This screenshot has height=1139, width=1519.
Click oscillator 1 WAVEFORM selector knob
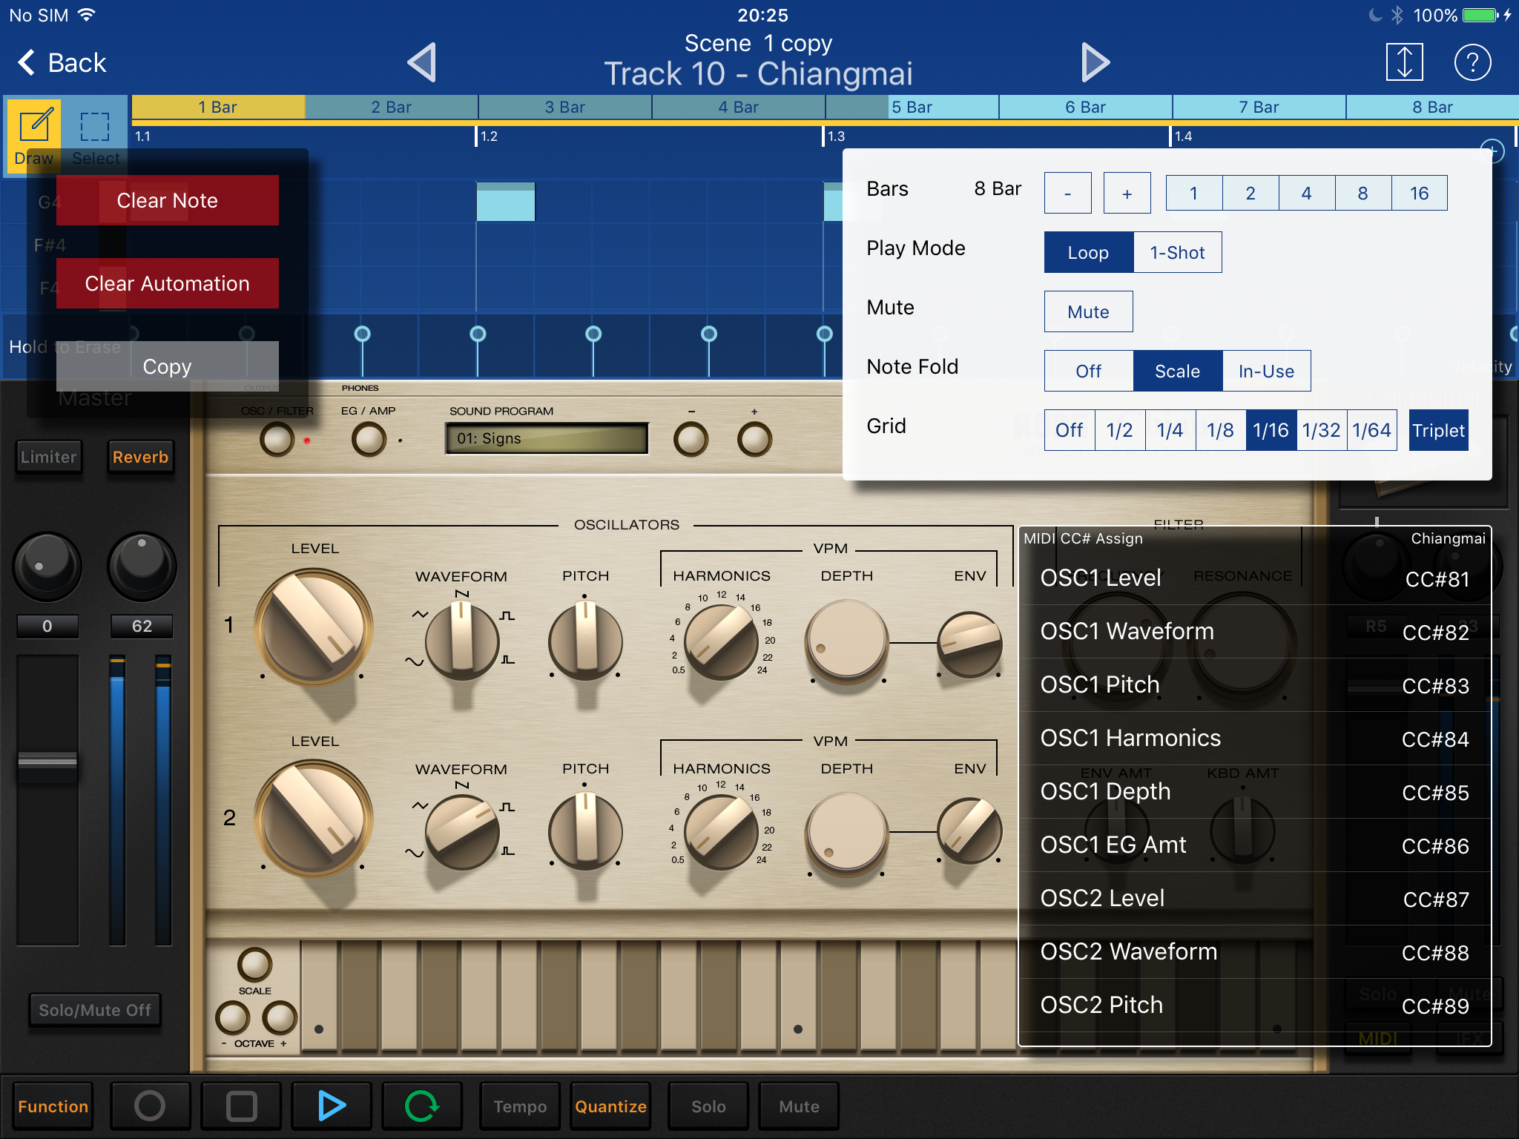[x=461, y=641]
